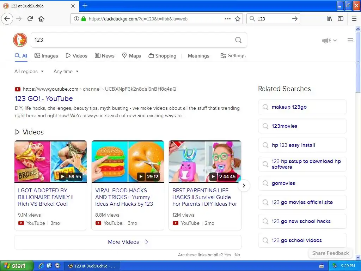Screen dimensions: 361x271
Task: Click the DuckDuckGo duck logo
Action: (20, 40)
